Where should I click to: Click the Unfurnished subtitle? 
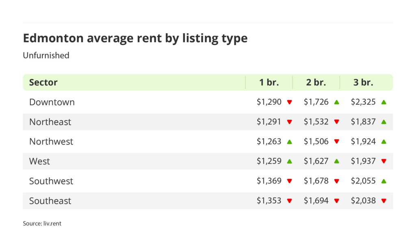tap(46, 56)
